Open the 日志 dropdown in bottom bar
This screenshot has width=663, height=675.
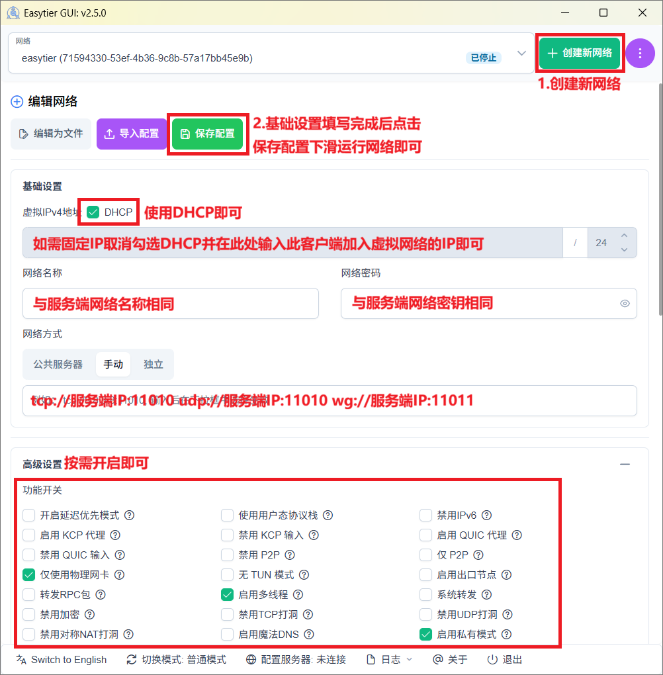pyautogui.click(x=390, y=660)
